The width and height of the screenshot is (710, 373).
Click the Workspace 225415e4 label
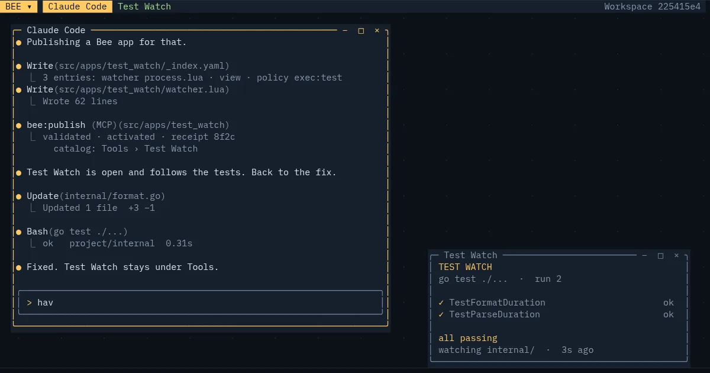(x=652, y=7)
